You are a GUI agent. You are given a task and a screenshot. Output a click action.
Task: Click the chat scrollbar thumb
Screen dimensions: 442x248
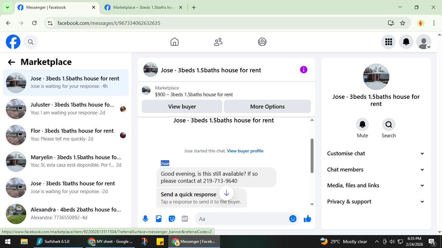[312, 156]
